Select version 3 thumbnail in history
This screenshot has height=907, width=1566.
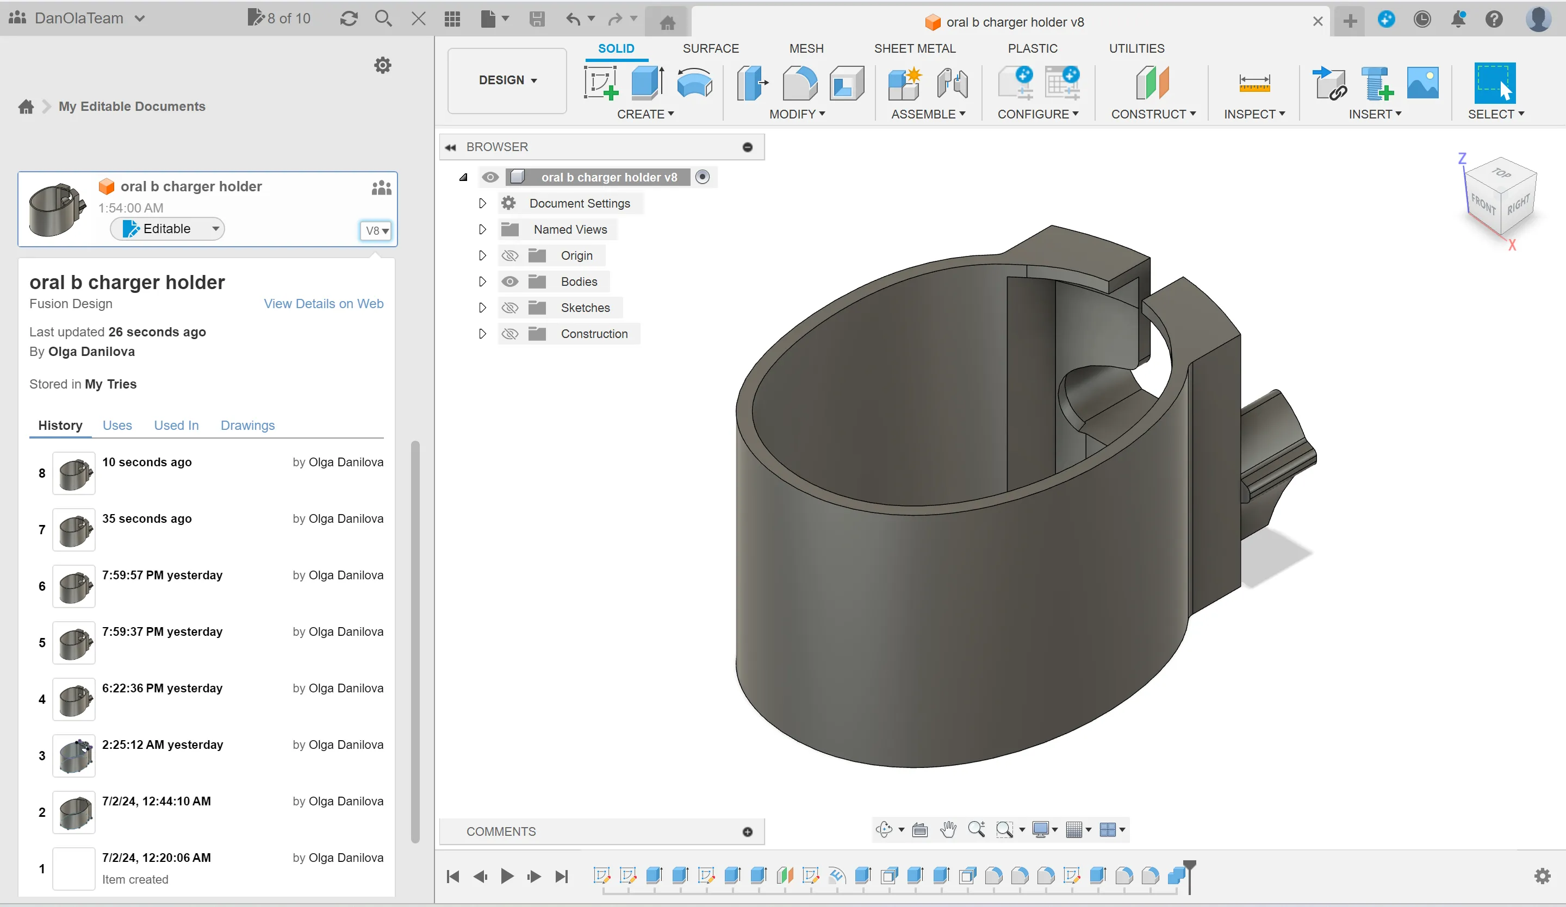click(74, 756)
